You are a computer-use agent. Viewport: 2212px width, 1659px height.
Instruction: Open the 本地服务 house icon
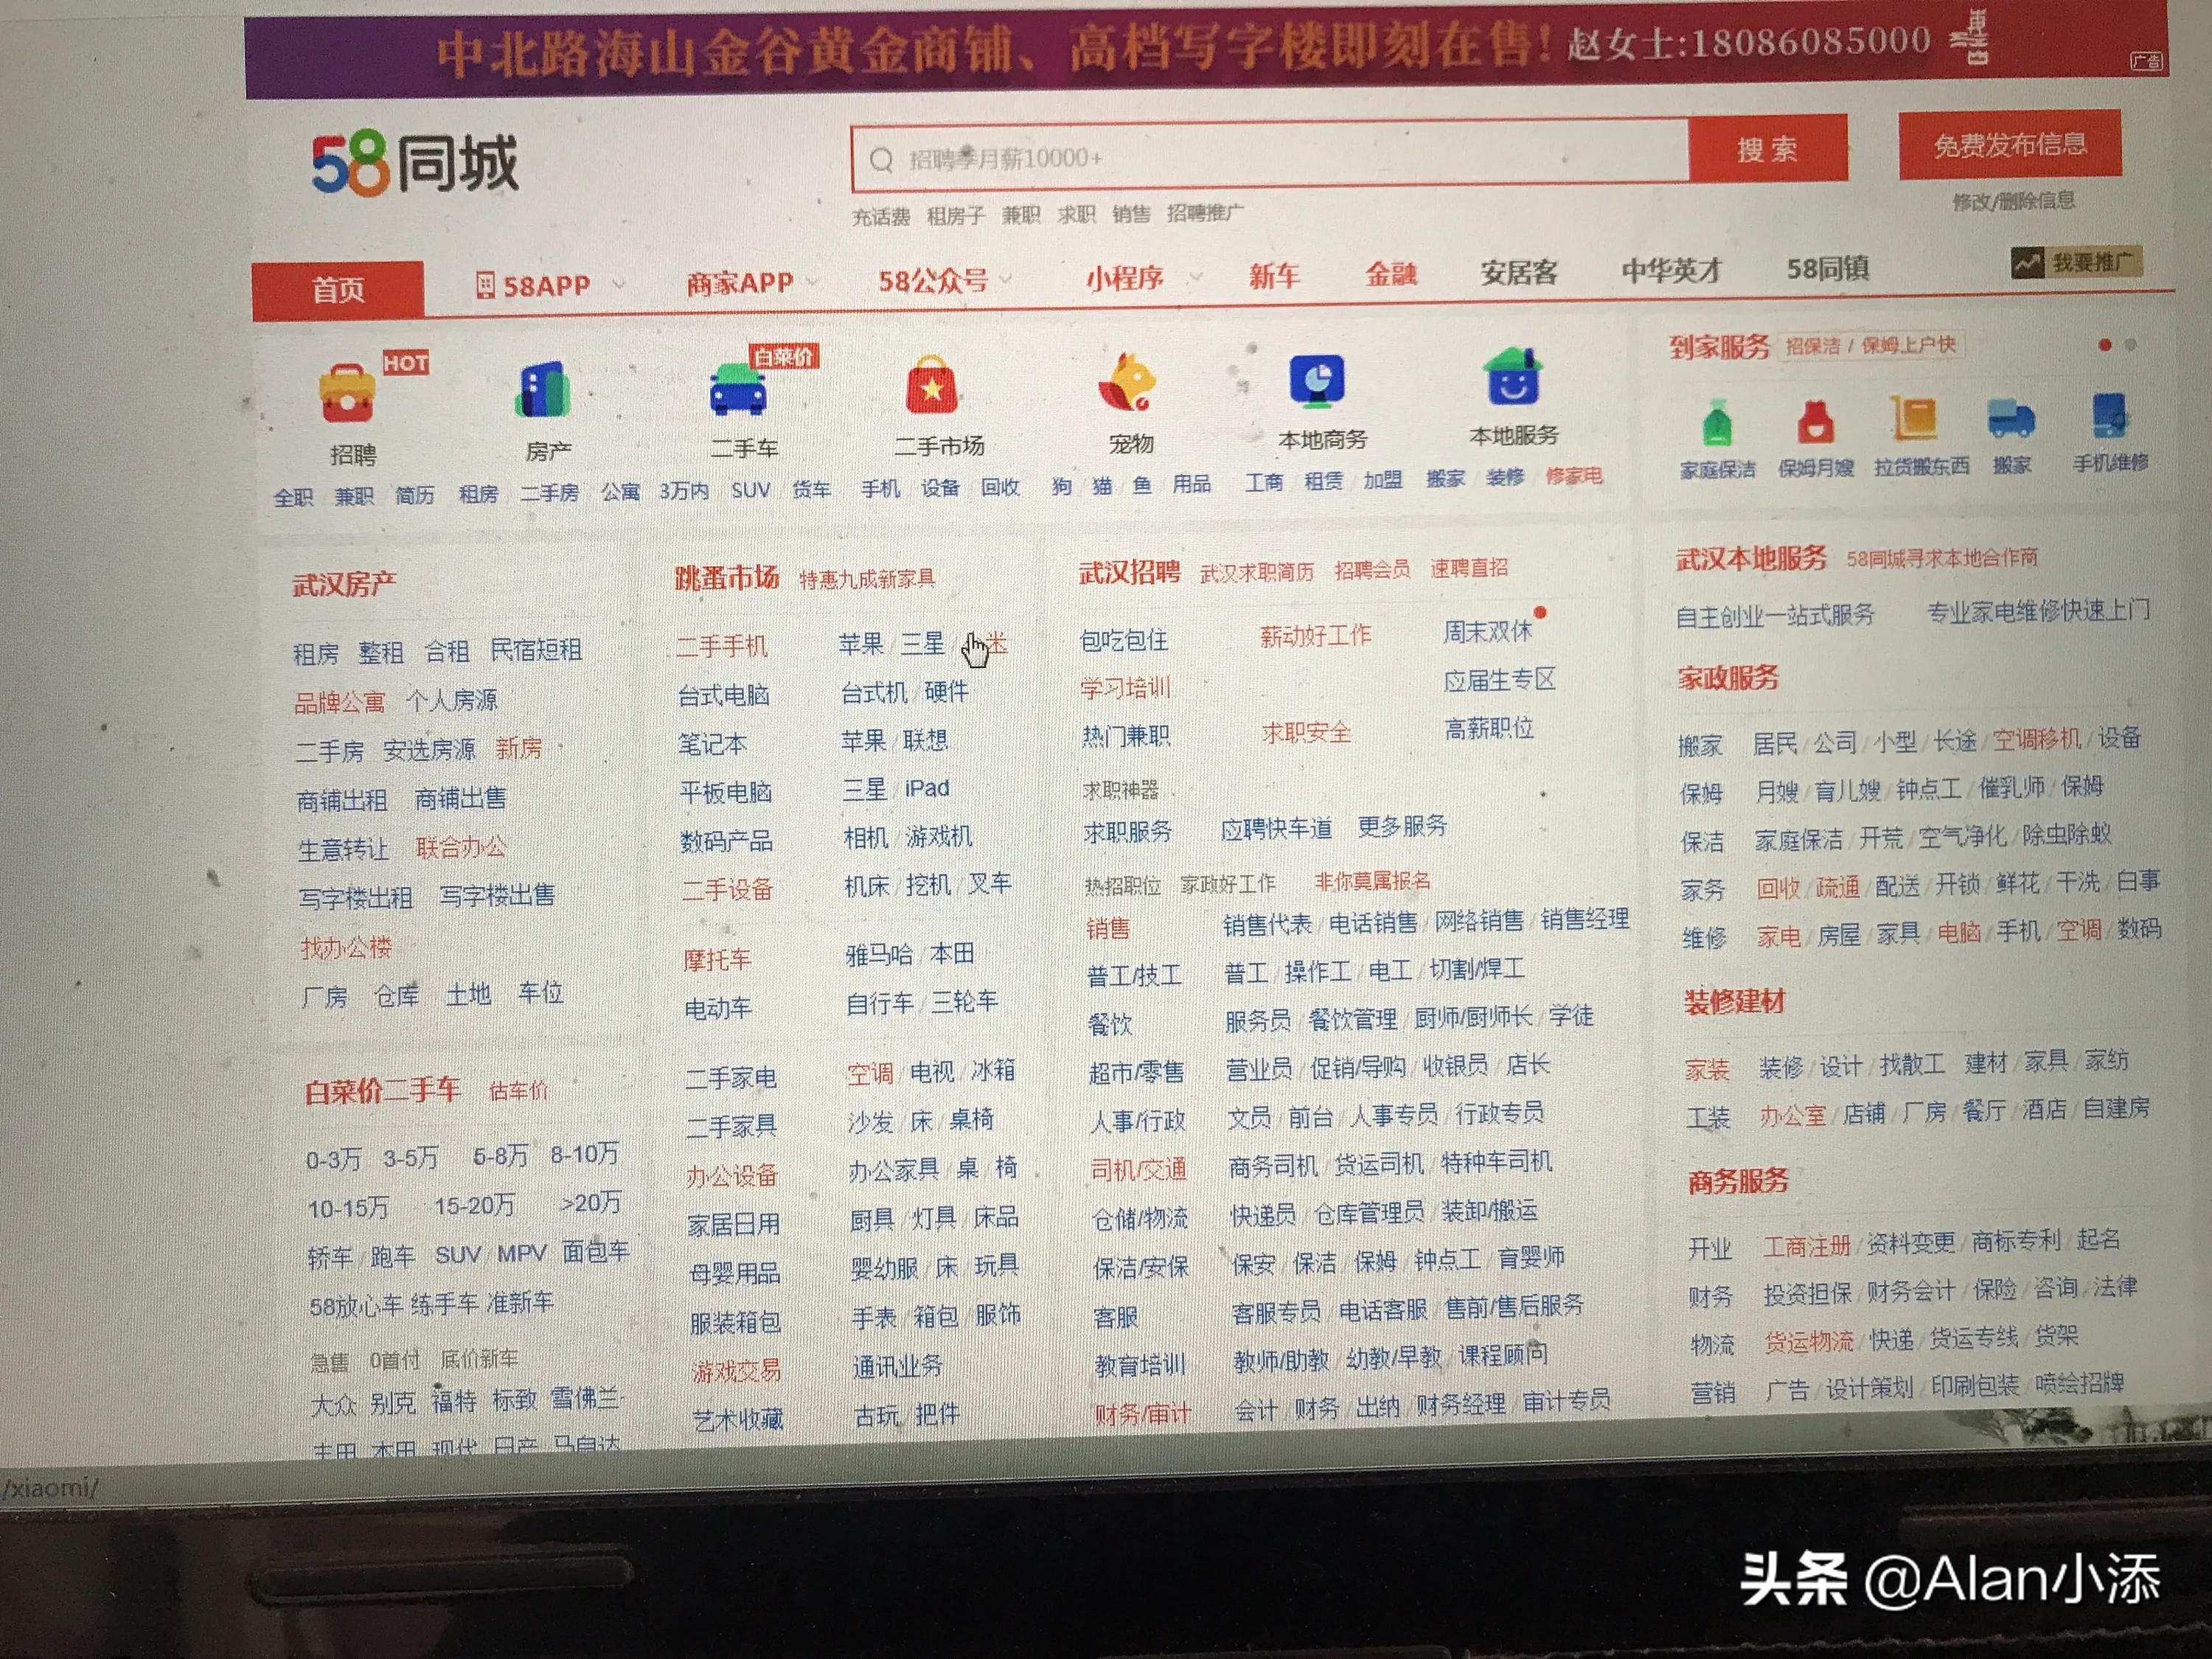(x=1512, y=375)
